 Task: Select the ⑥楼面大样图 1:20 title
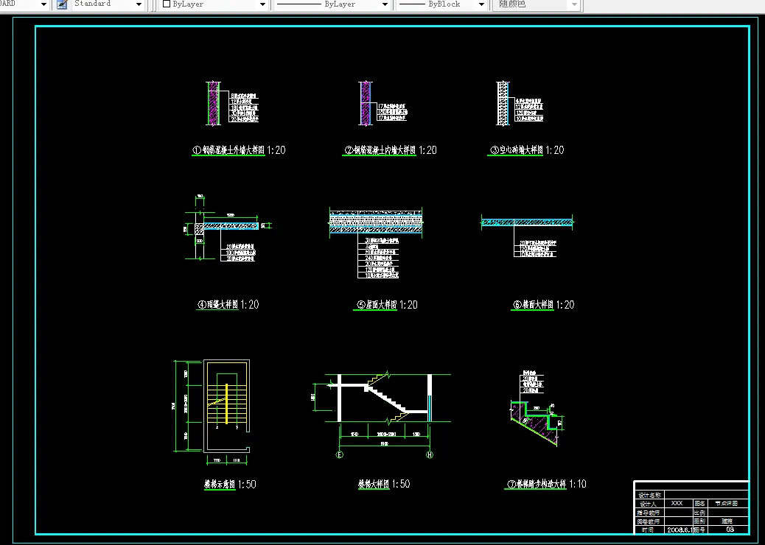pos(543,305)
